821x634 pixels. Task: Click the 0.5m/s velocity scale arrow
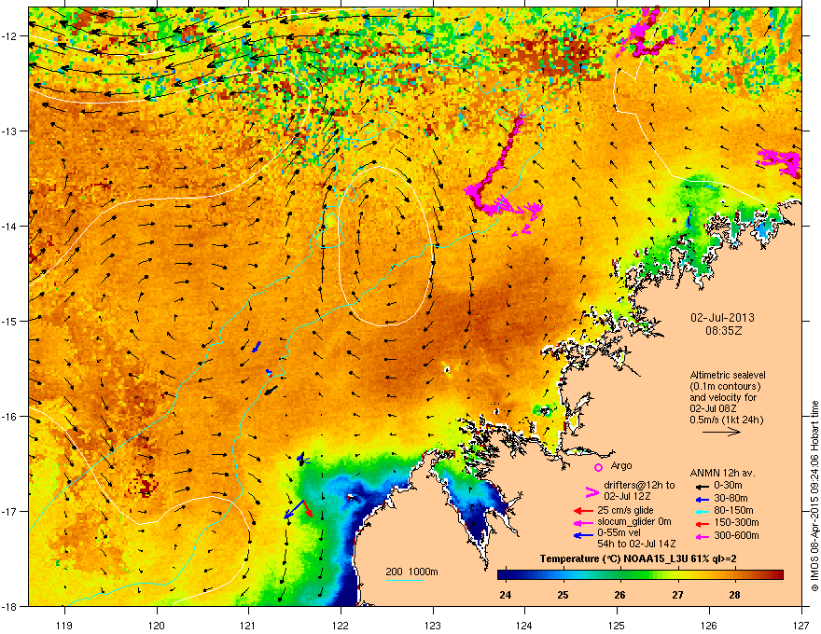pyautogui.click(x=721, y=432)
